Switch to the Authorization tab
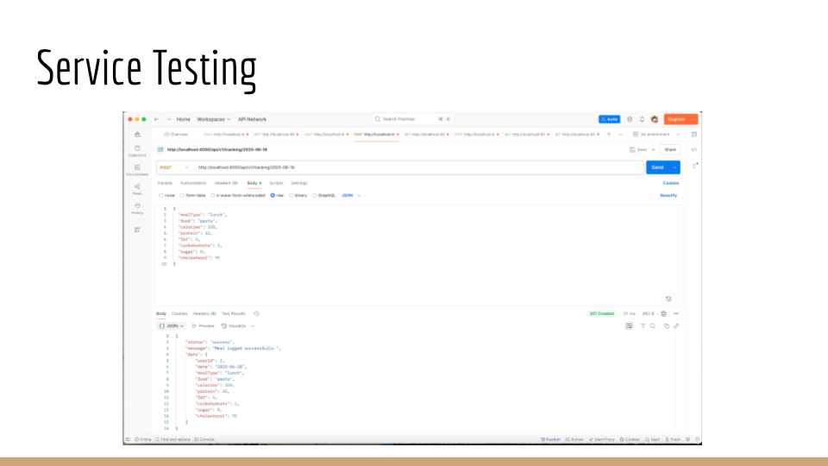The width and height of the screenshot is (828, 466). [x=193, y=183]
